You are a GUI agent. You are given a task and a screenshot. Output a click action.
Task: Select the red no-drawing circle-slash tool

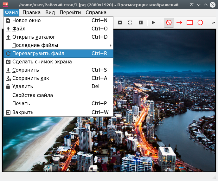[x=169, y=23]
